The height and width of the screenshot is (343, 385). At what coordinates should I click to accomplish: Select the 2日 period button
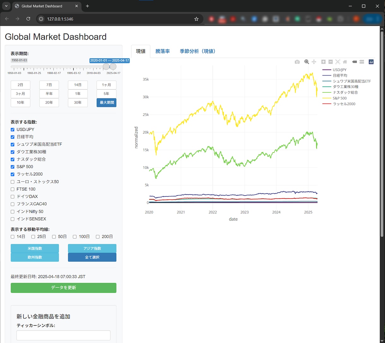tap(21, 85)
